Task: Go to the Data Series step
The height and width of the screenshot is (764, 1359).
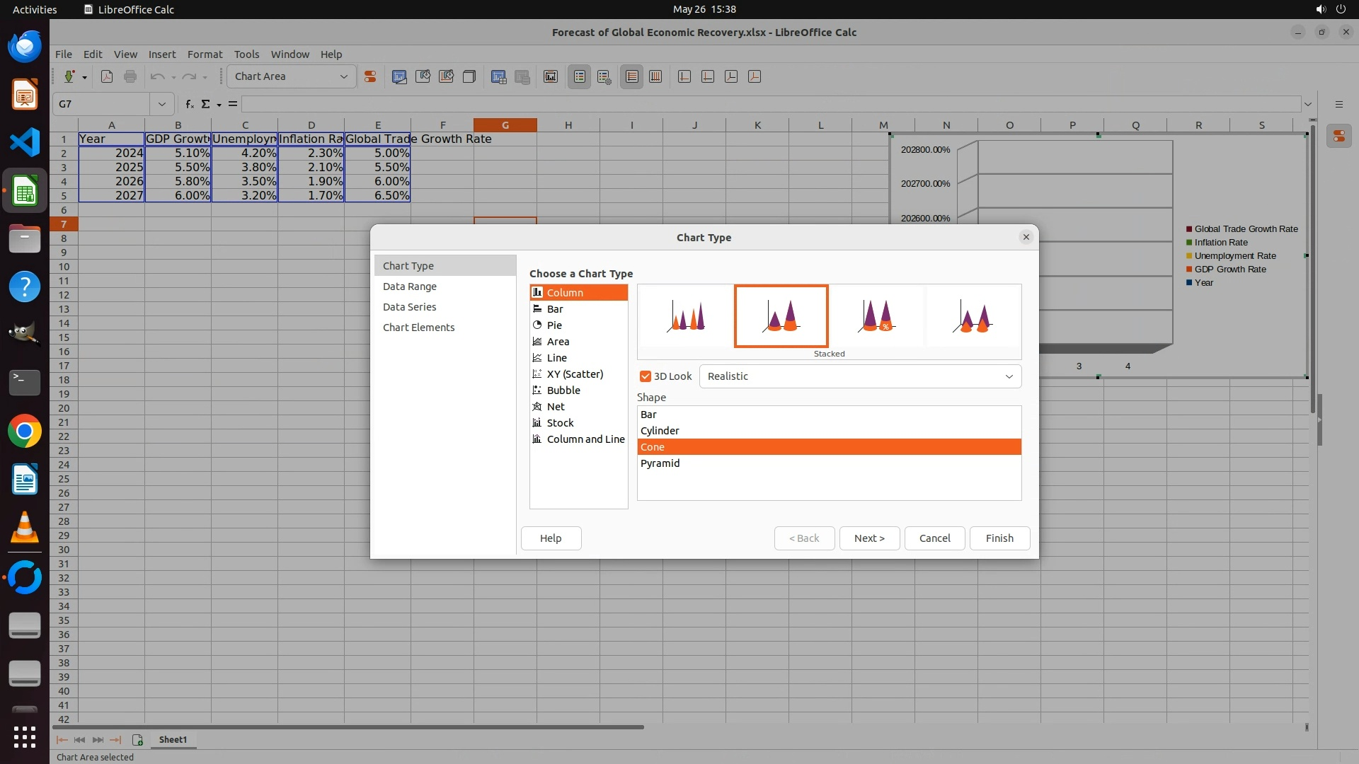Action: (409, 307)
